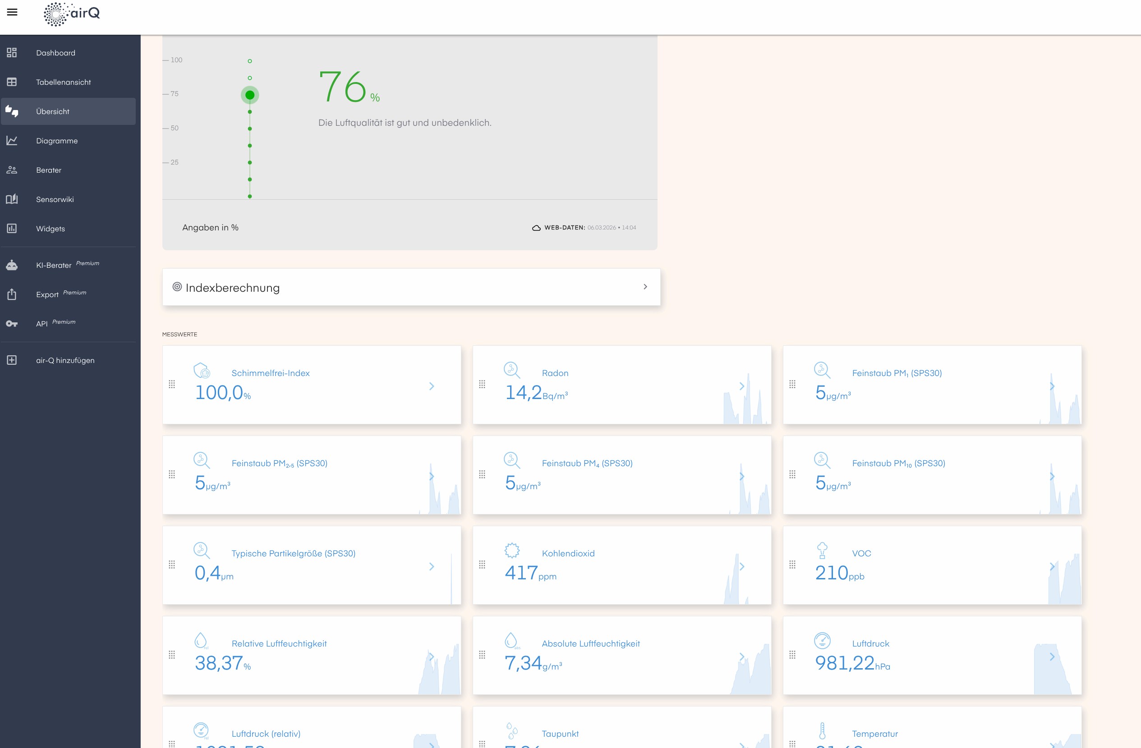Open Widgets menu item
The height and width of the screenshot is (748, 1141).
pos(51,229)
